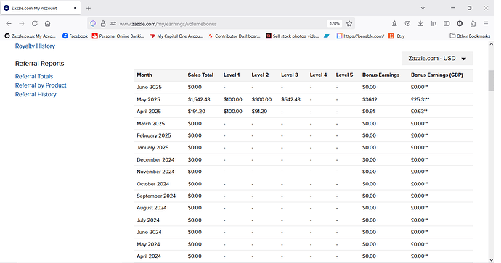Select the April 2025 row label
Image resolution: width=501 pixels, height=263 pixels.
click(x=149, y=112)
